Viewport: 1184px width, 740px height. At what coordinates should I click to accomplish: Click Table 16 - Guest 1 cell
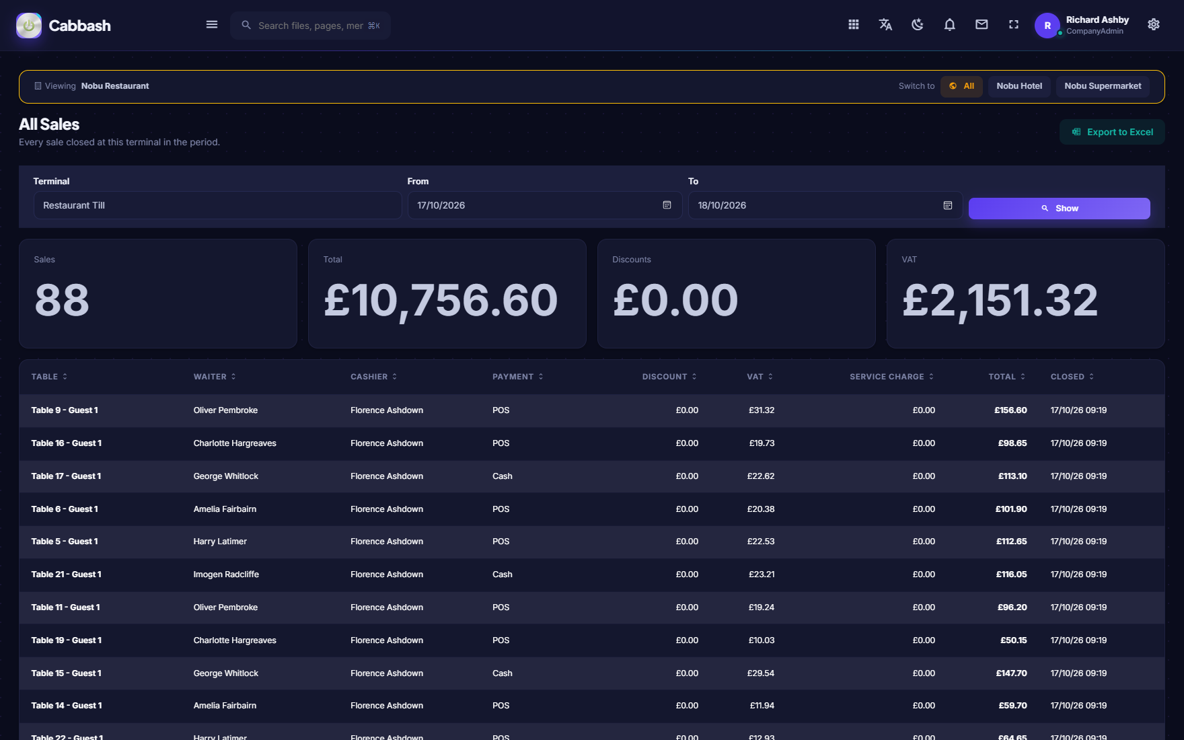coord(66,443)
